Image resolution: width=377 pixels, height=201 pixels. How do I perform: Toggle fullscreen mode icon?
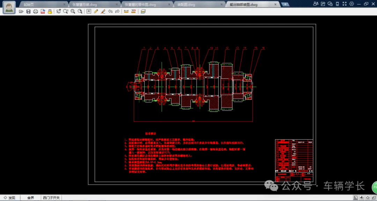[345, 3]
